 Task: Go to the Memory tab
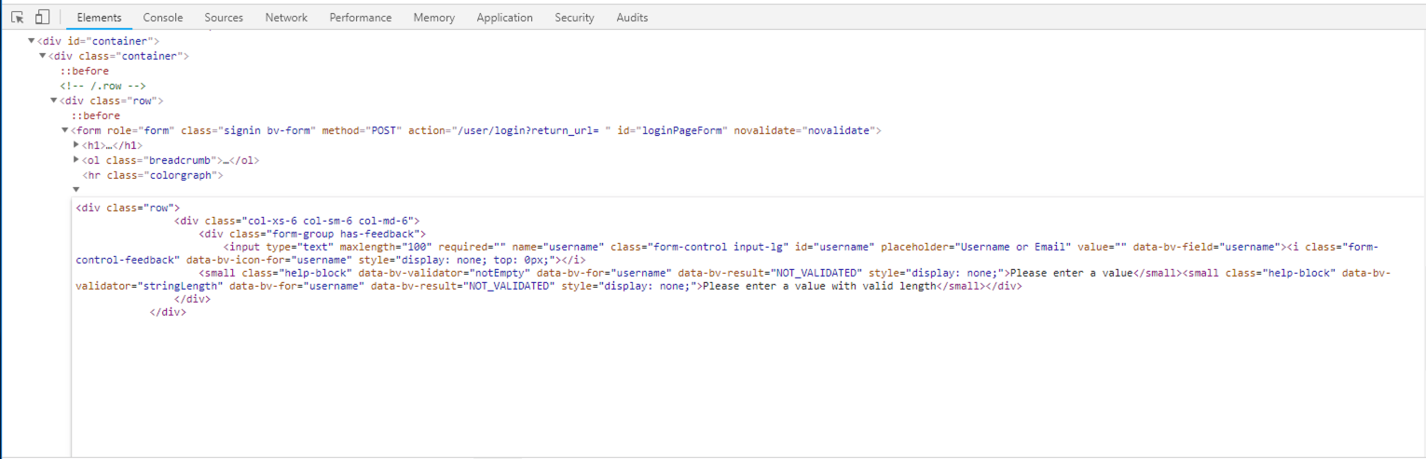pyautogui.click(x=434, y=18)
